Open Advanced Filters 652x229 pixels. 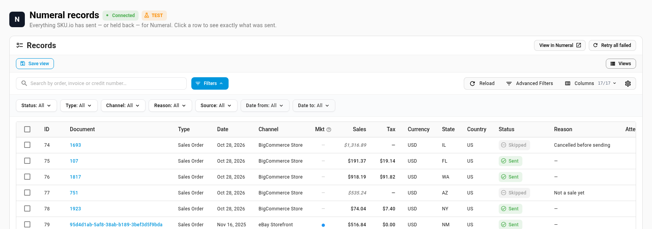pos(530,83)
